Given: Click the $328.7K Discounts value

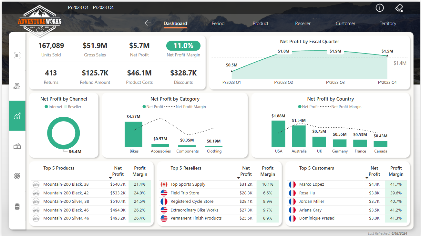Looking at the screenshot, I should click(x=183, y=73).
